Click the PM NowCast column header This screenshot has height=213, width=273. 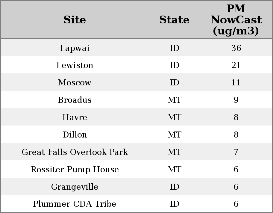[x=236, y=20]
